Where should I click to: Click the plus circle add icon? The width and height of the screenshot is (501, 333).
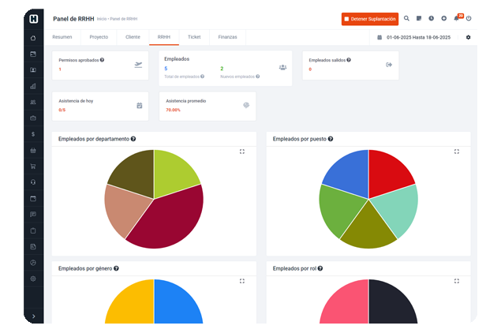444,18
